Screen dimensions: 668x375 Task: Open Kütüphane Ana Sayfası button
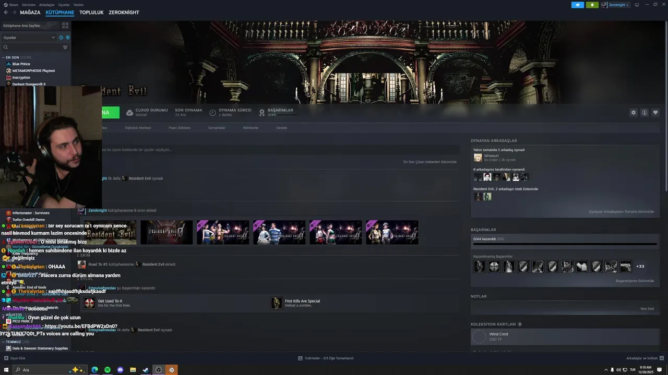point(30,25)
